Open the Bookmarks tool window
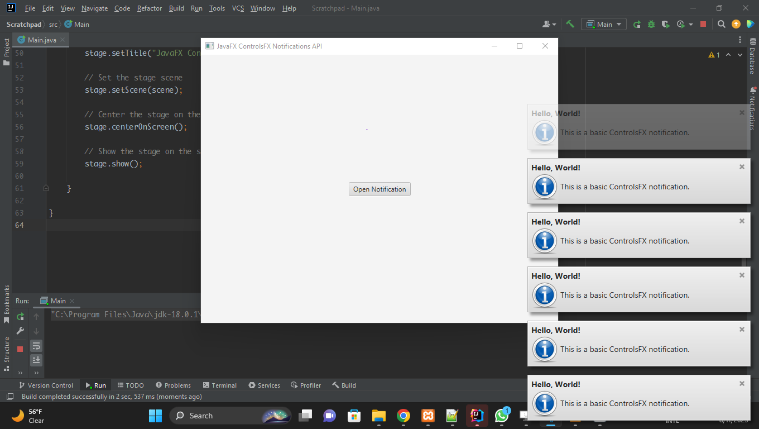759x429 pixels. [7, 304]
